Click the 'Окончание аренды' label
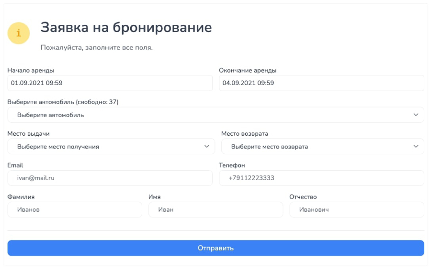This screenshot has height=269, width=431. pos(248,70)
